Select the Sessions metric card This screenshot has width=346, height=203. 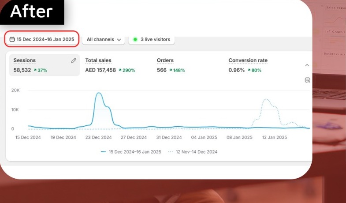tap(45, 65)
